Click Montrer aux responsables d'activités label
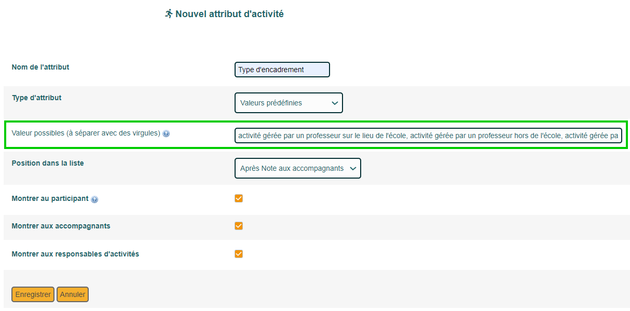This screenshot has width=630, height=311. [75, 254]
